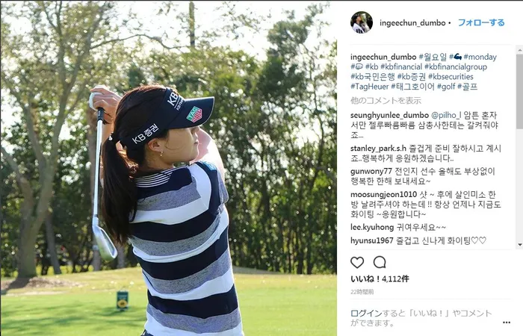This screenshot has height=336, width=523.
Task: Click the いいね！4,112件 likes count
Action: click(x=380, y=279)
